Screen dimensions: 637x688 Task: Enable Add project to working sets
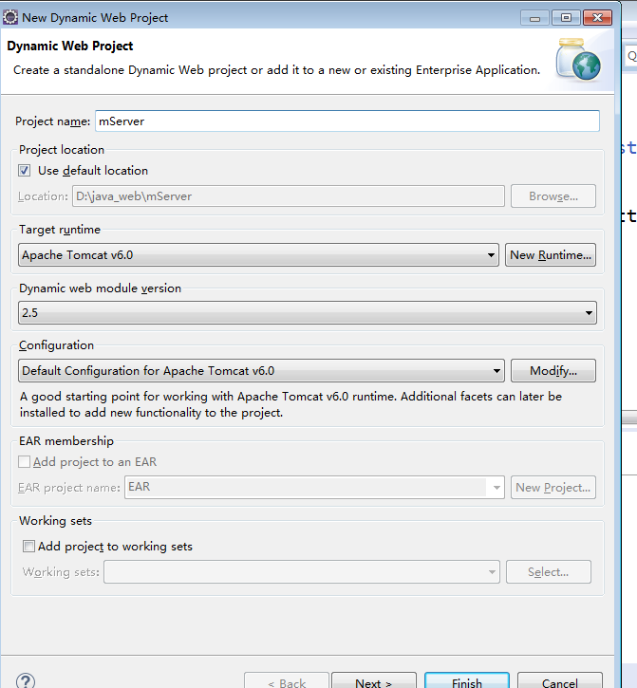pos(28,547)
